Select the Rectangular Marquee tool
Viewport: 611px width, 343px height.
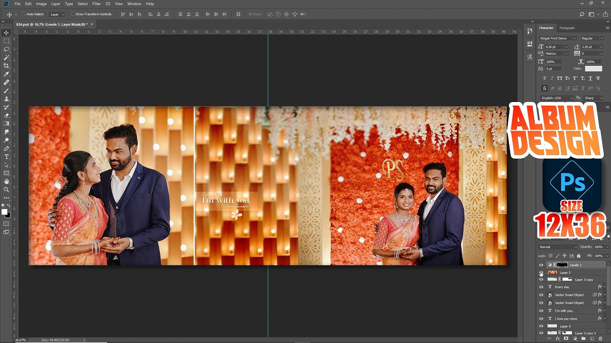(x=7, y=41)
